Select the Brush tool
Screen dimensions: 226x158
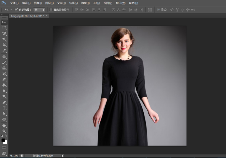coord(4,62)
